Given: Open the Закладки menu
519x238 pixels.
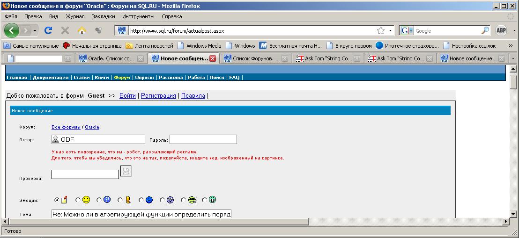Looking at the screenshot, I should tap(103, 16).
